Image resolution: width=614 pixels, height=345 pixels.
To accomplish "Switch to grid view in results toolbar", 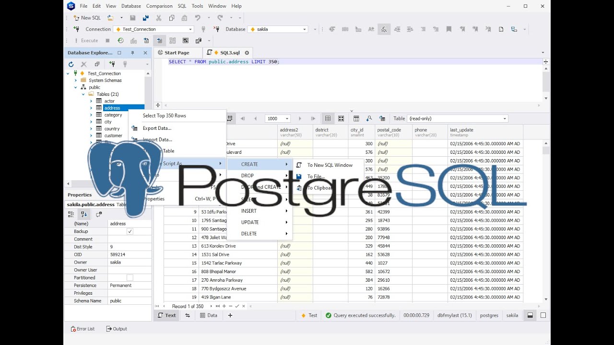I will [x=328, y=118].
